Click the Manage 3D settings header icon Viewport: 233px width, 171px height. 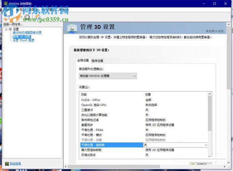tap(72, 28)
